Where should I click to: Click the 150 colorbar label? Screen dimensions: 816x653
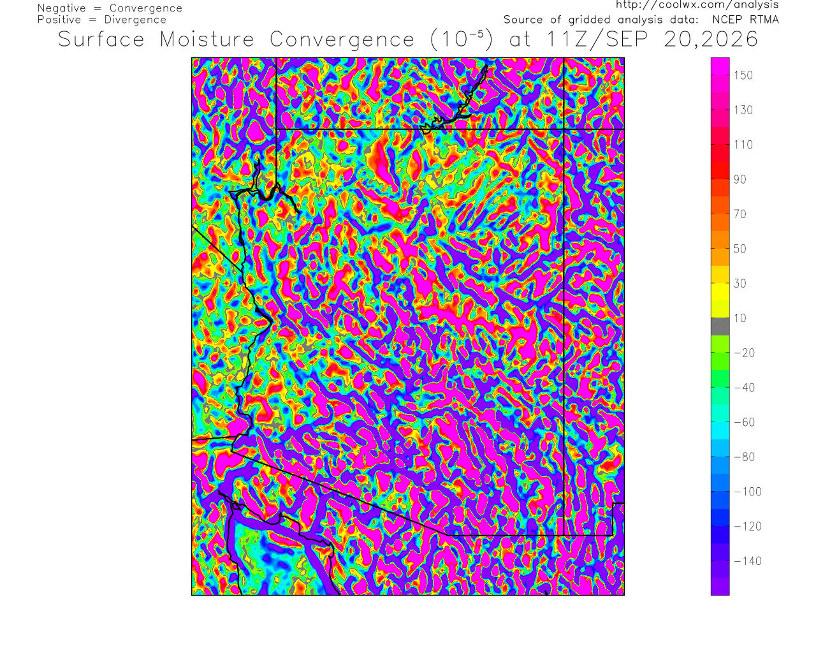point(743,75)
